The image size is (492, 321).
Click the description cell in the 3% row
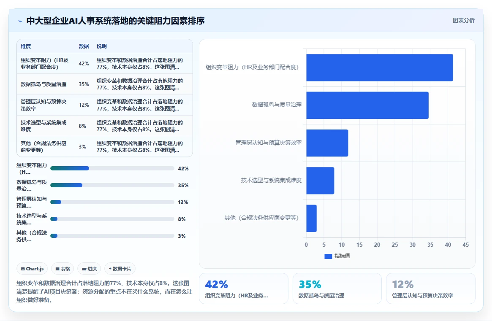pos(142,146)
